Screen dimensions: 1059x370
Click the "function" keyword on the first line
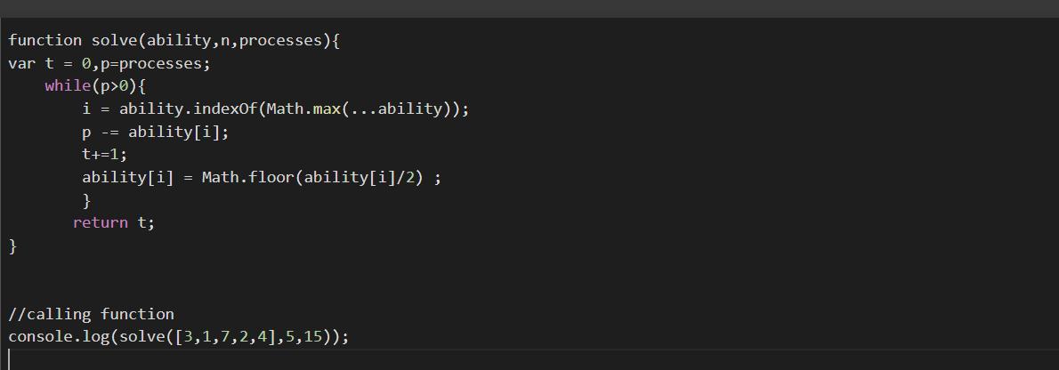coord(45,41)
